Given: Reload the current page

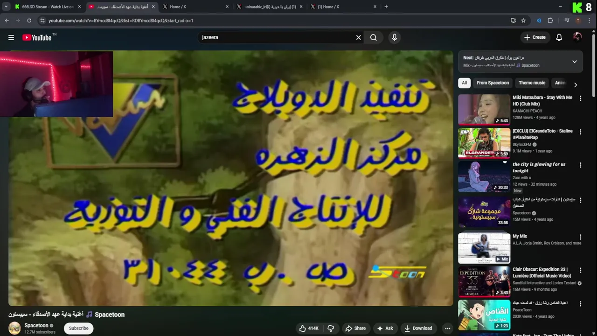Looking at the screenshot, I should coord(29,21).
